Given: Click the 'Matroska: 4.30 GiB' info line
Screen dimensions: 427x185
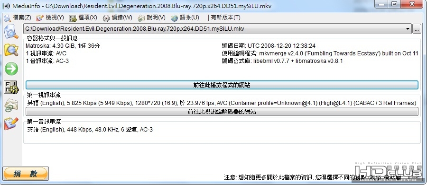Looking at the screenshot, I should point(63,46).
